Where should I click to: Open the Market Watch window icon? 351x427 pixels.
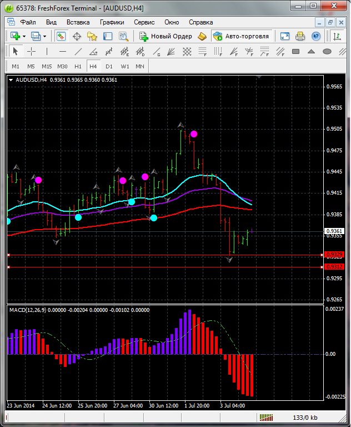tap(61, 36)
